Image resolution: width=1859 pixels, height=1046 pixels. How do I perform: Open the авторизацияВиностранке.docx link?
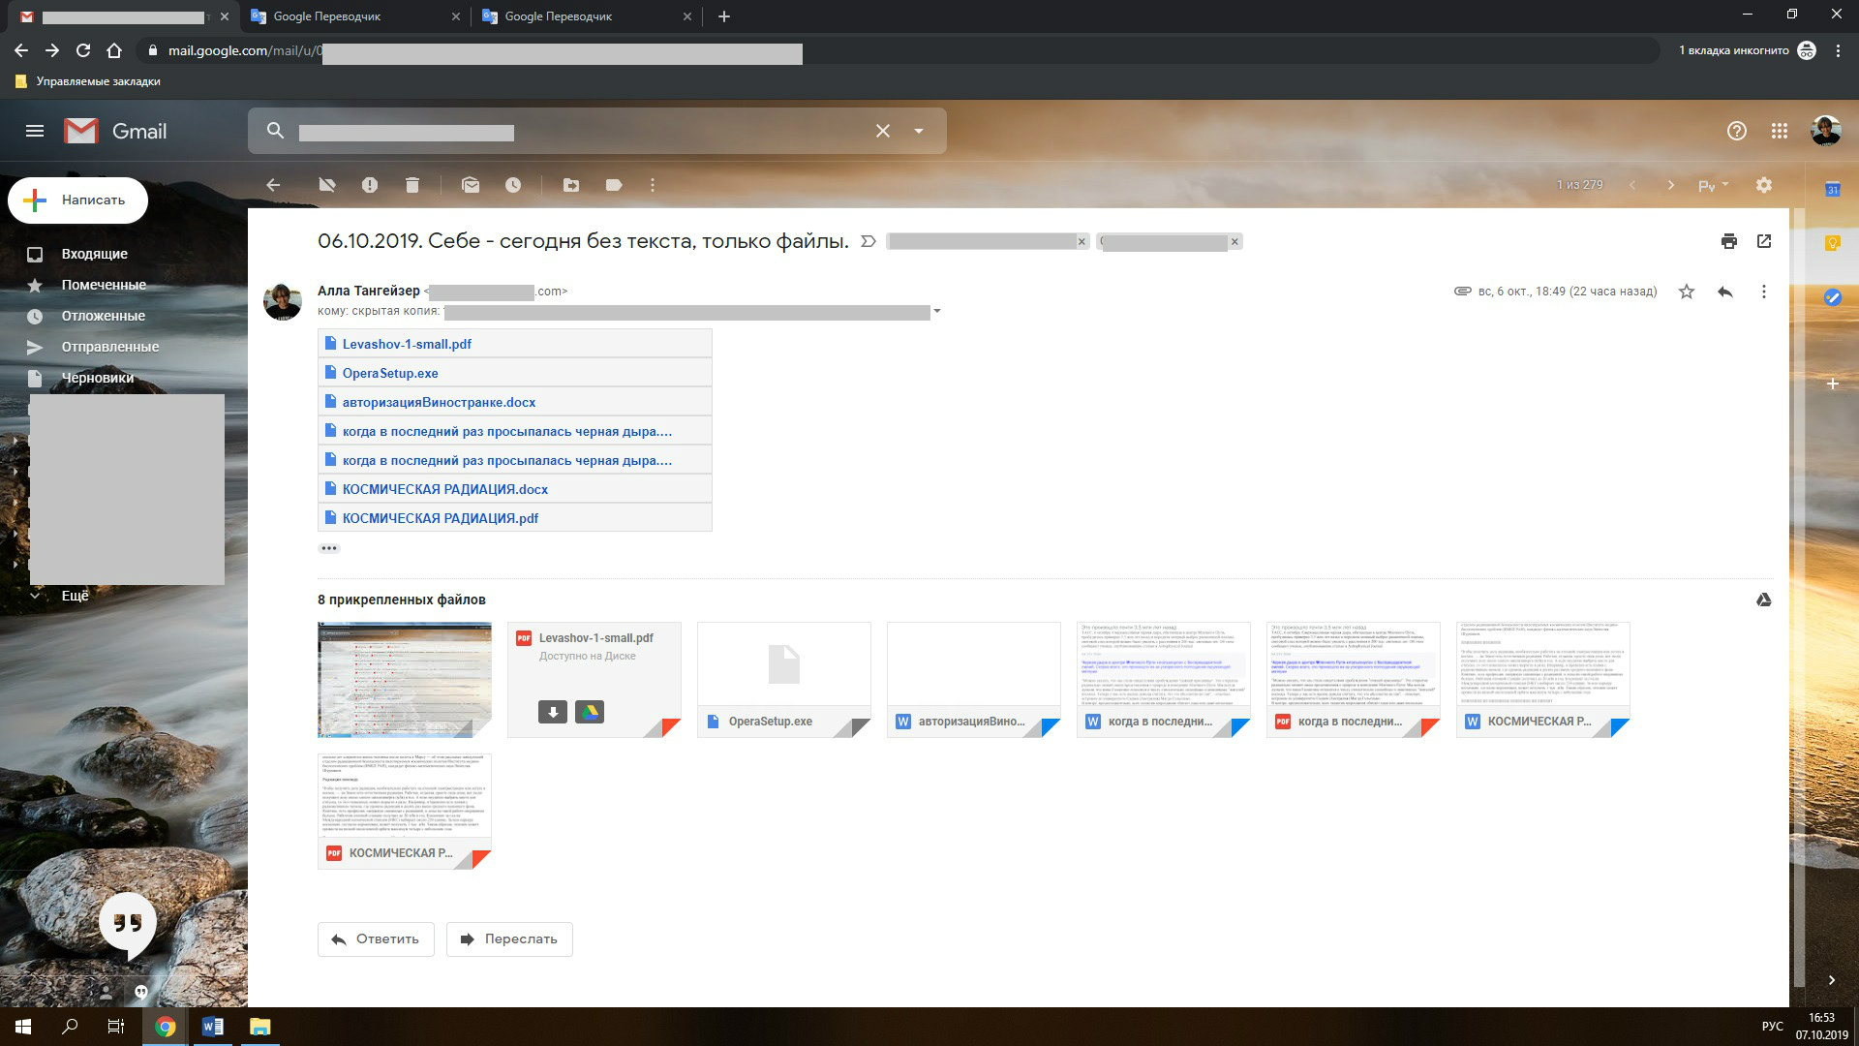[x=439, y=402]
